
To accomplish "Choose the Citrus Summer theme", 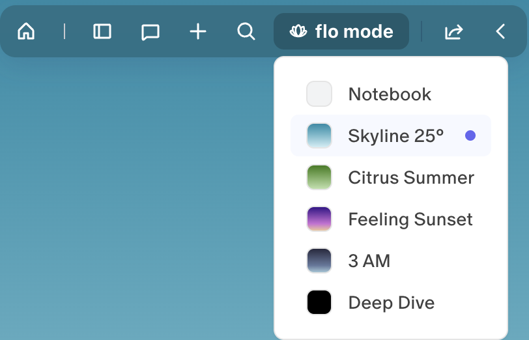I will (391, 177).
